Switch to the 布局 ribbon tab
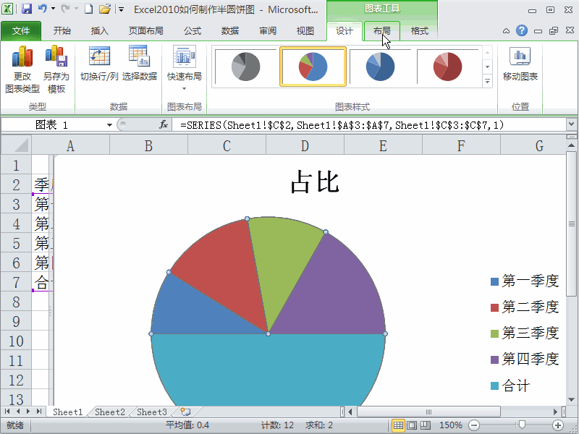Viewport: 579px width, 434px height. 381,31
